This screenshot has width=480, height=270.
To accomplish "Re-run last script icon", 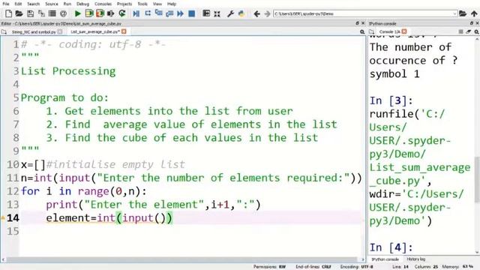I will [x=122, y=13].
